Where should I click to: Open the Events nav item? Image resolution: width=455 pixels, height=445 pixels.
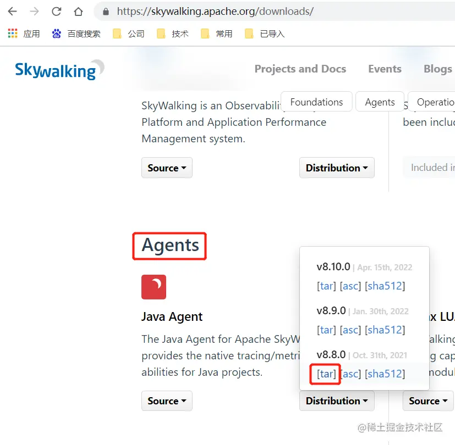coord(385,69)
